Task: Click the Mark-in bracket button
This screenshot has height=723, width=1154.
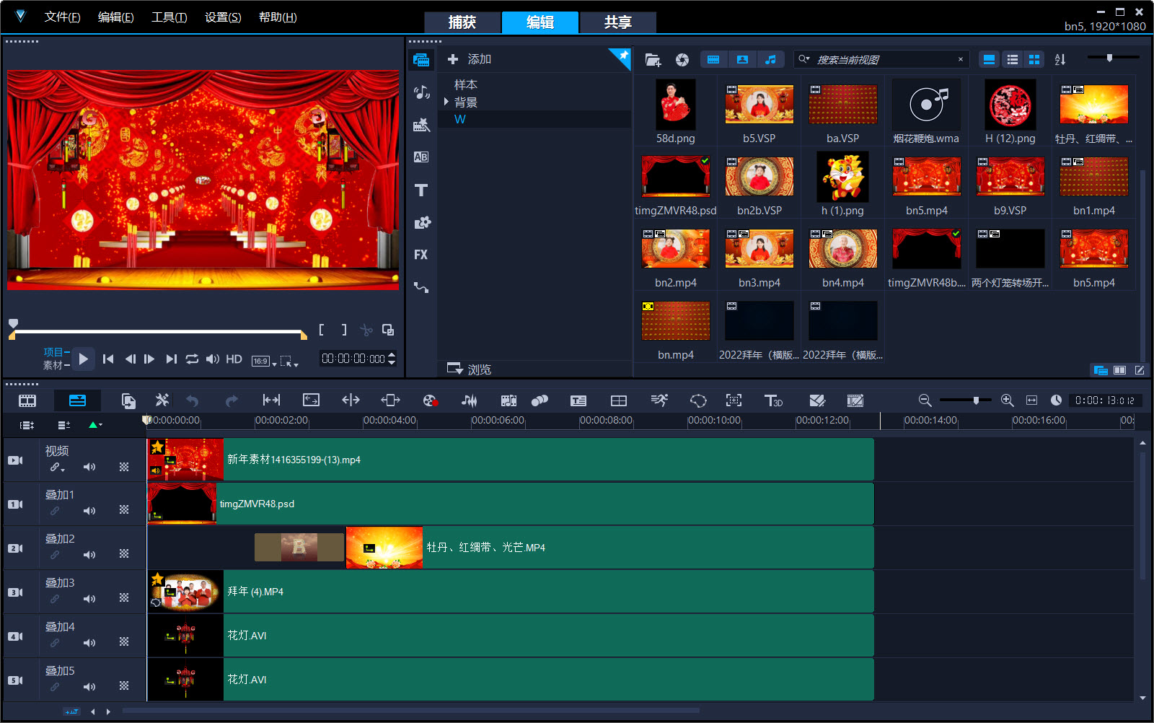Action: 322,330
